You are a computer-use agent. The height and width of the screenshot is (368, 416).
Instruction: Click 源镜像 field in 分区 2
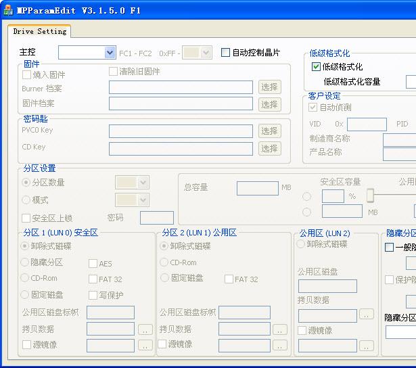point(245,346)
